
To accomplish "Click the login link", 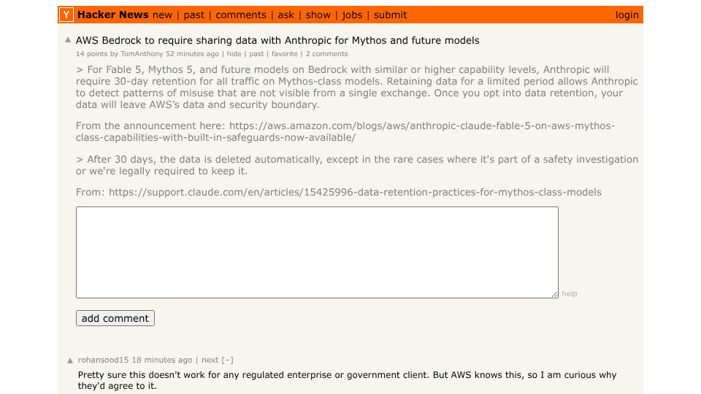I will [627, 15].
